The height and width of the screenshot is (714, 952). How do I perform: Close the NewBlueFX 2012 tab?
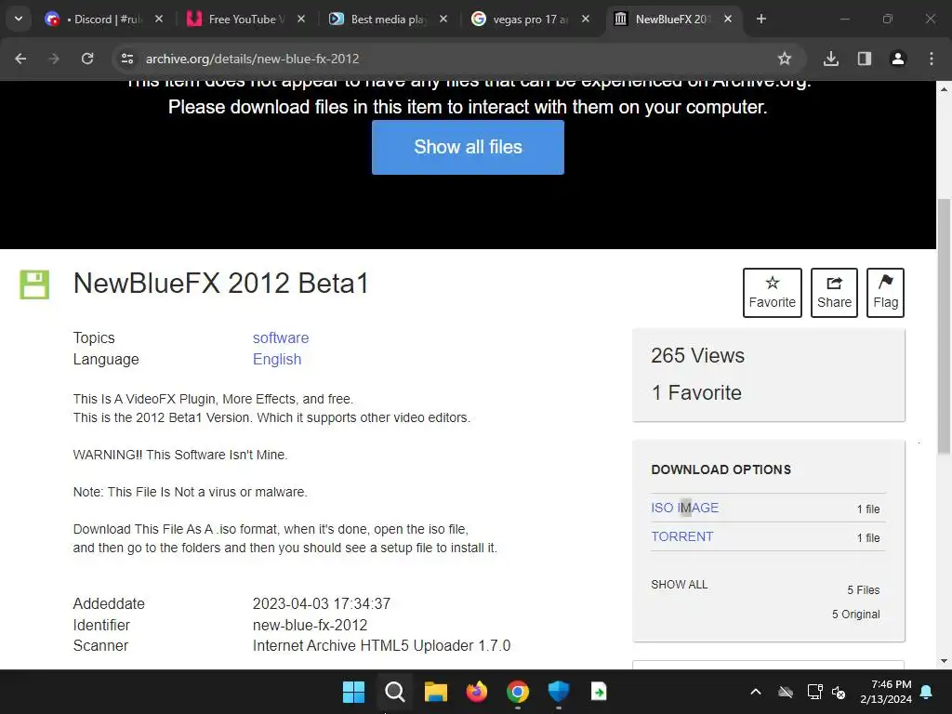coord(728,20)
